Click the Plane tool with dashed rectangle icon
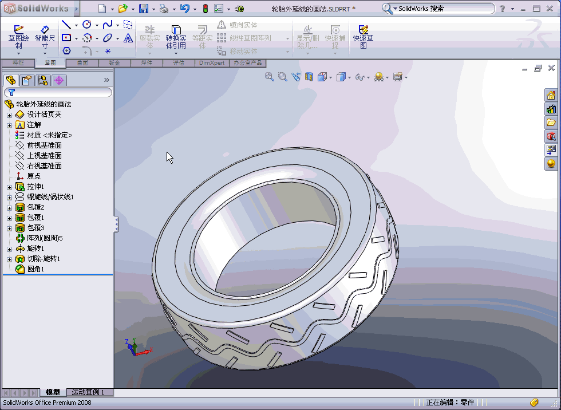561x410 pixels. [x=128, y=24]
